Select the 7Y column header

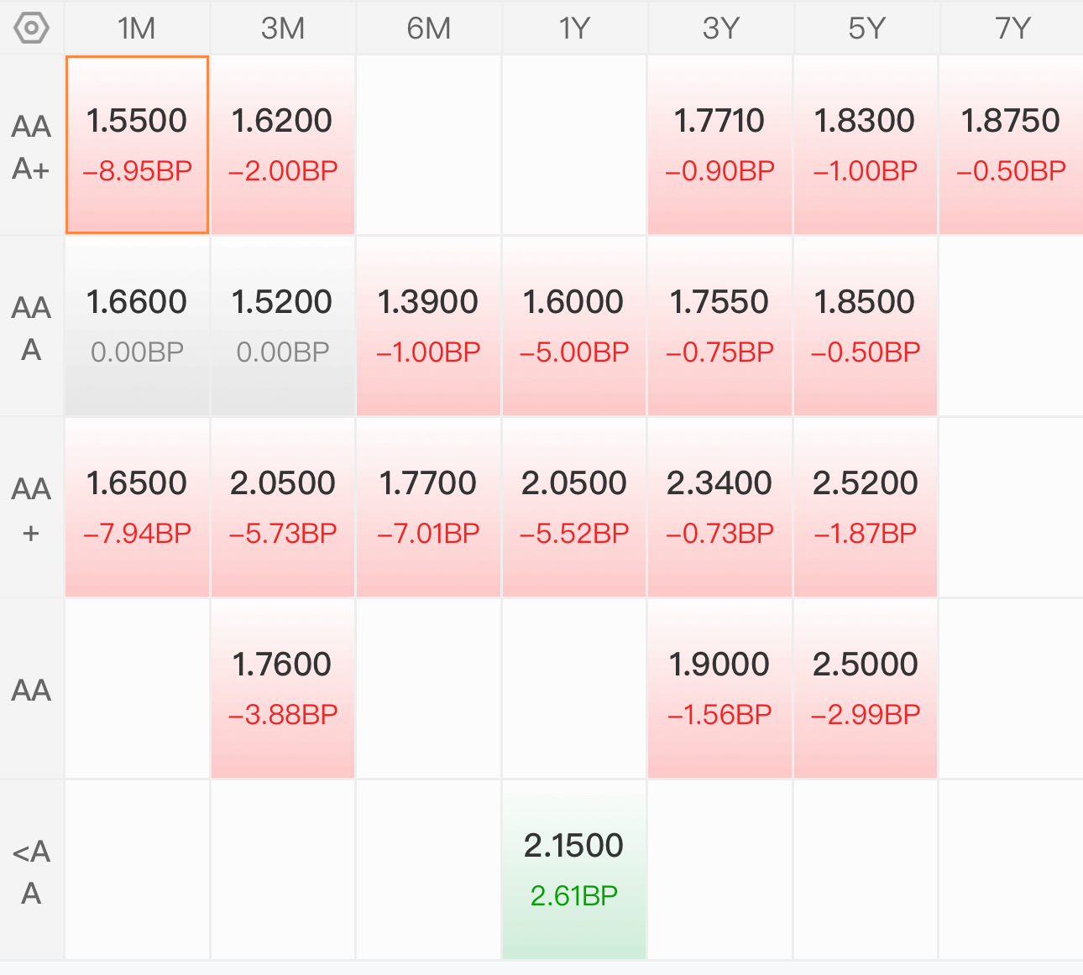1012,29
